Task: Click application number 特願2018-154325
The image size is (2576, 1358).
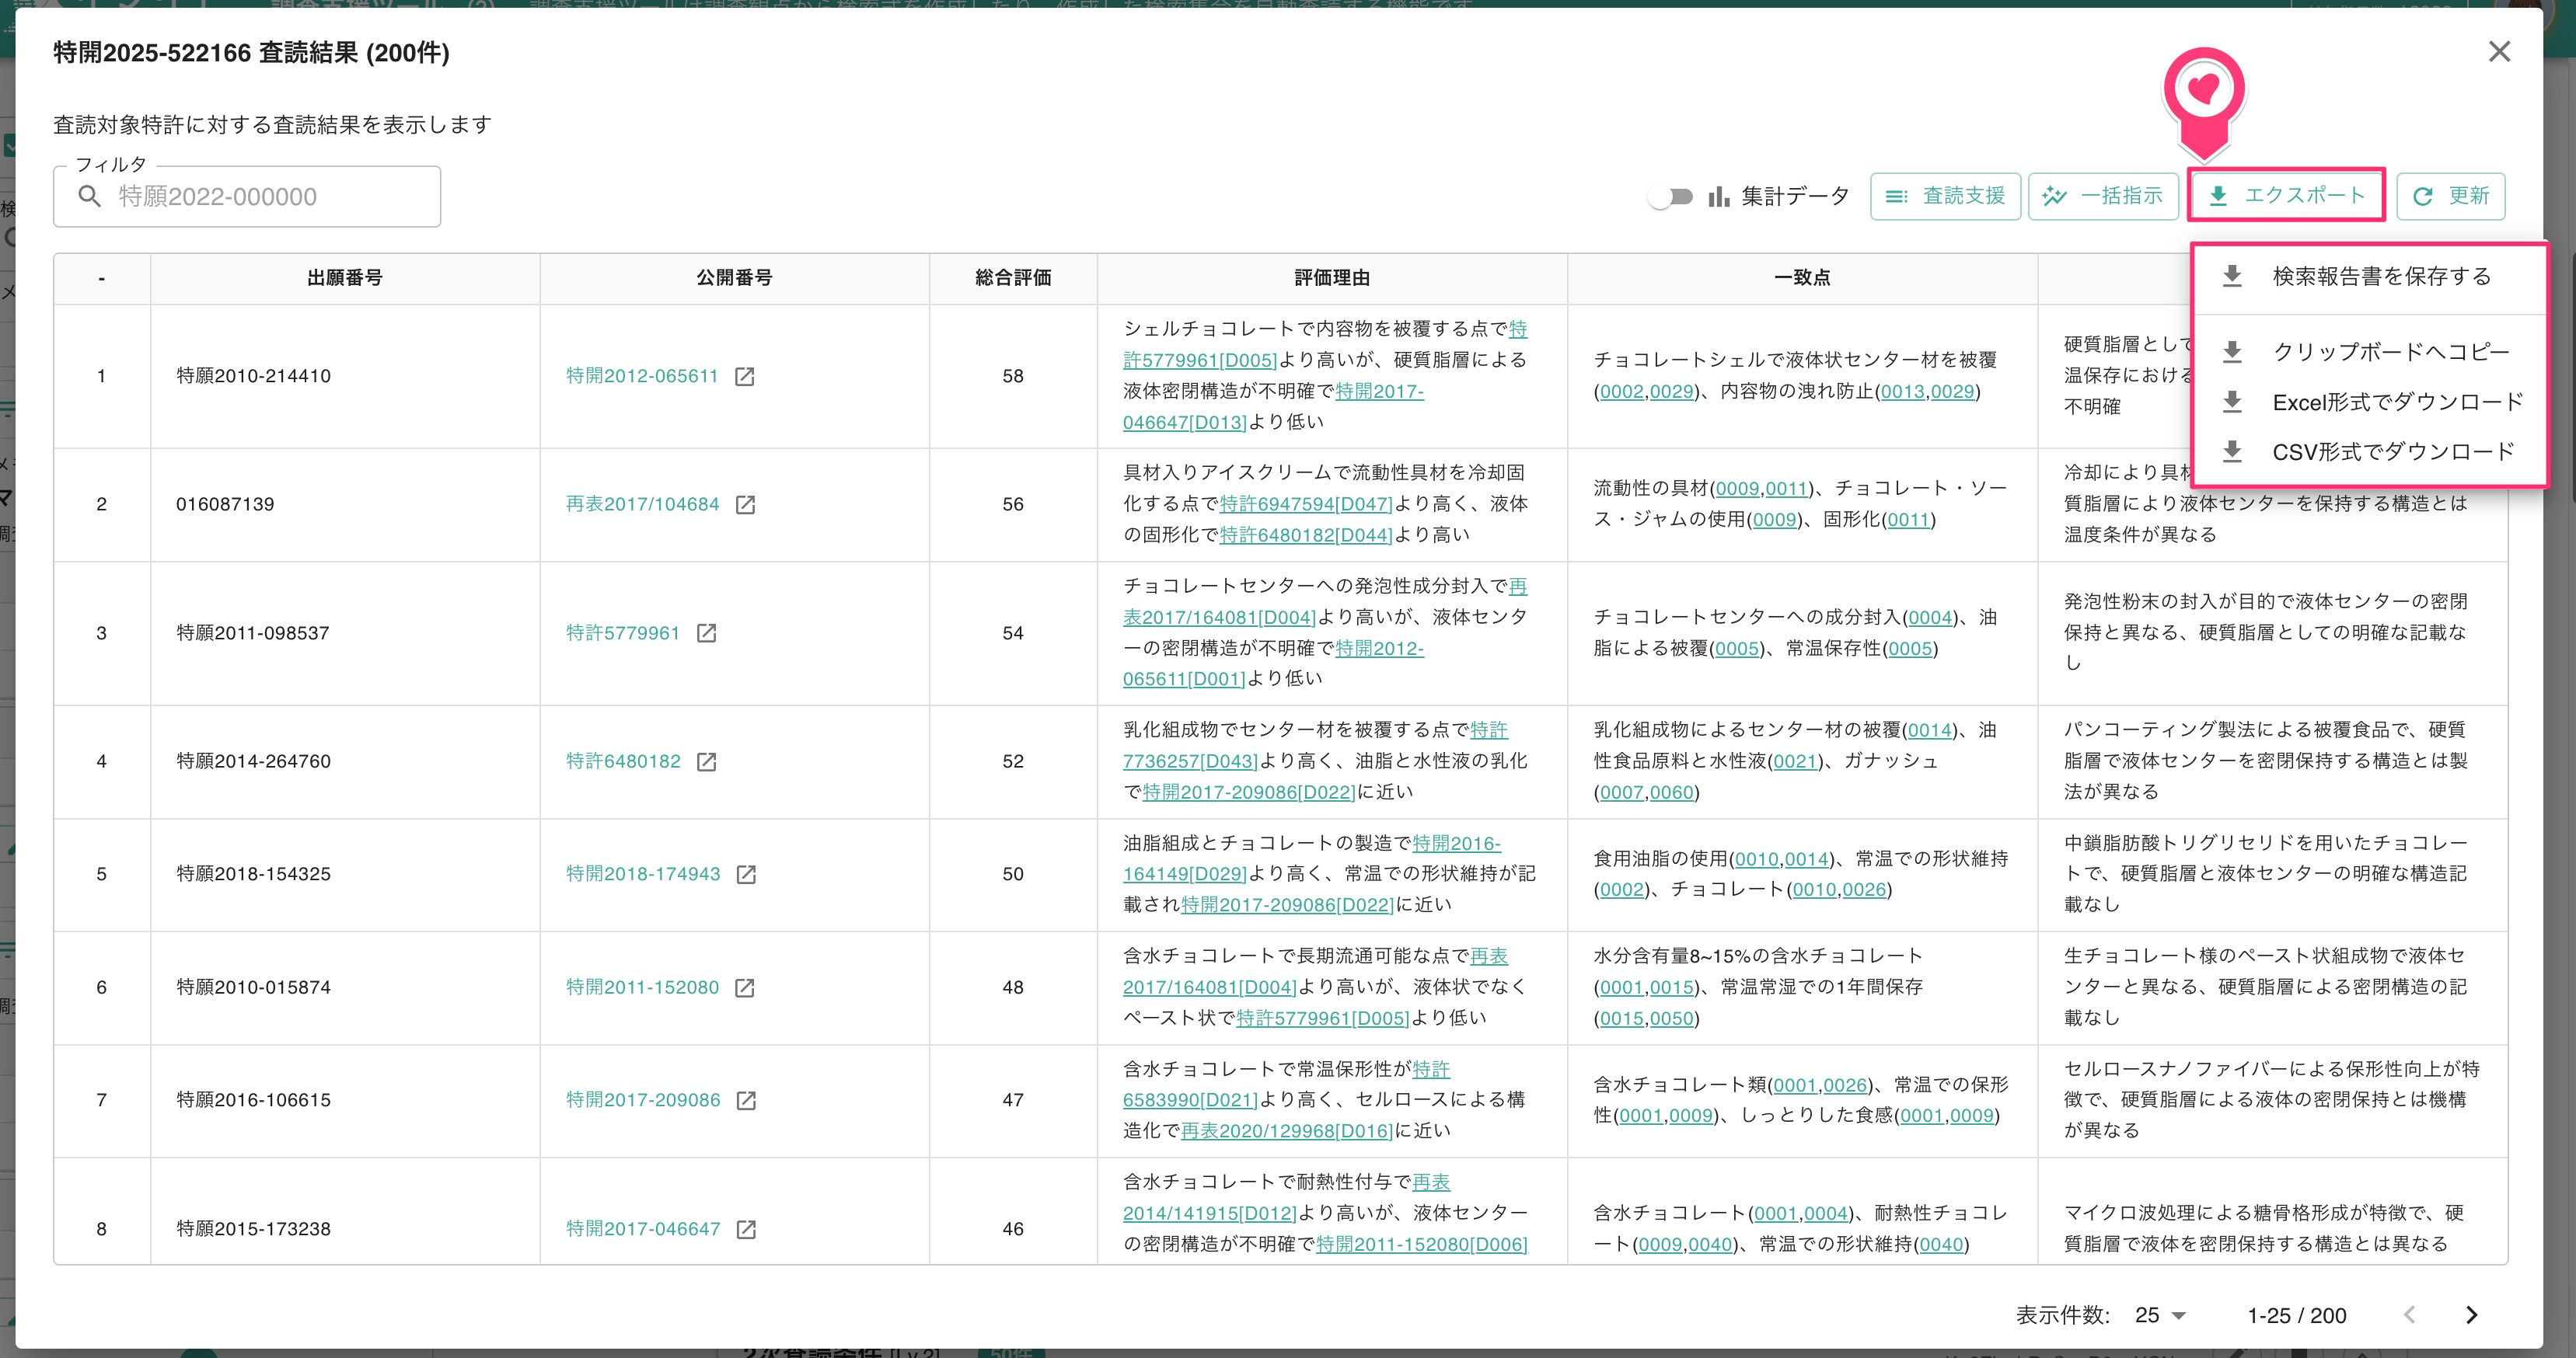Action: point(253,874)
